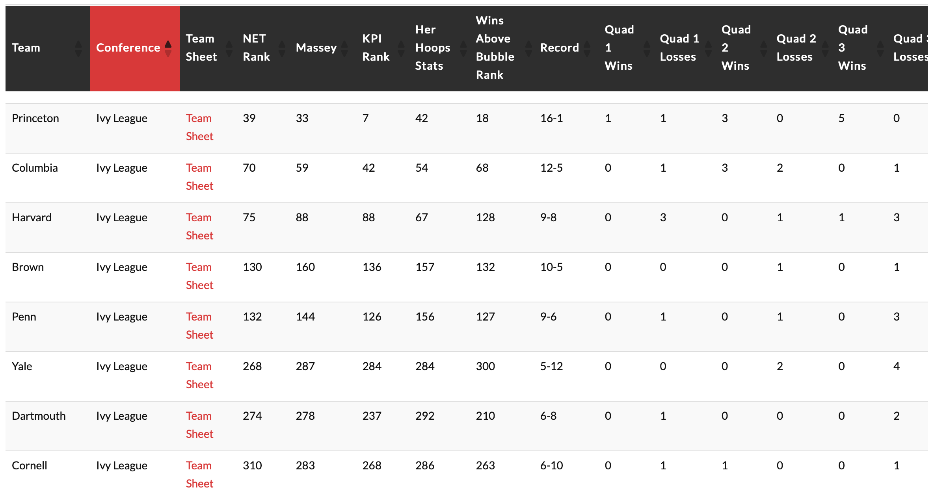Open Cornell's Team Sheet link

199,474
